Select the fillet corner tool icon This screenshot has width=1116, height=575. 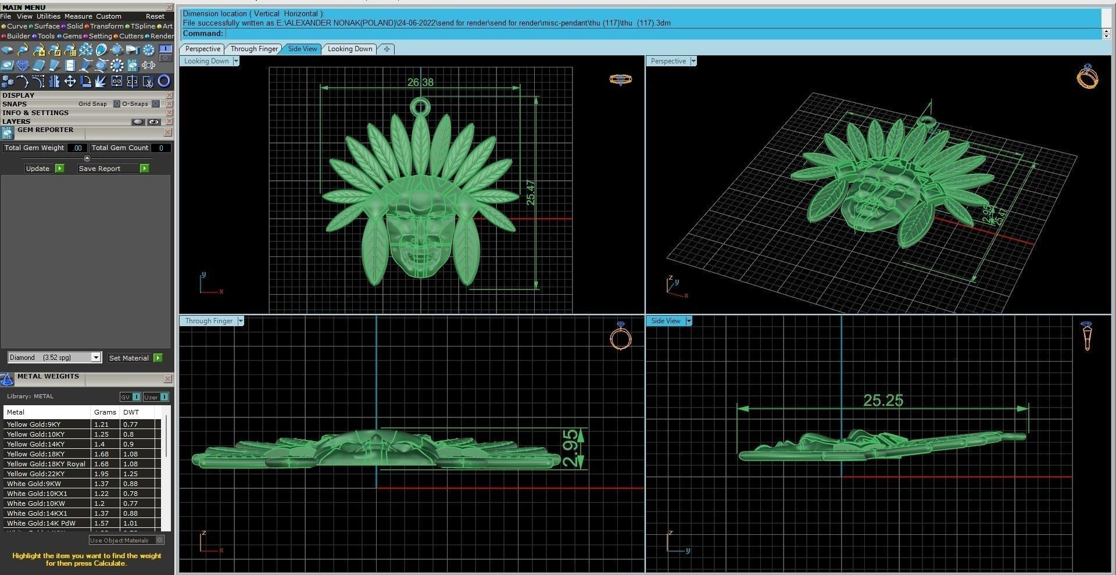[x=39, y=81]
